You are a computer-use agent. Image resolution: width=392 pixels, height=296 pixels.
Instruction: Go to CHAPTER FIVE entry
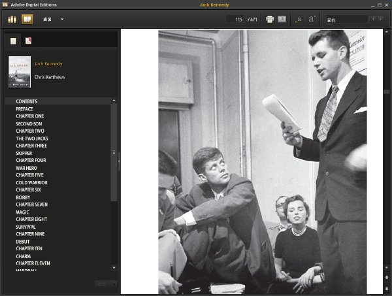[x=29, y=175]
